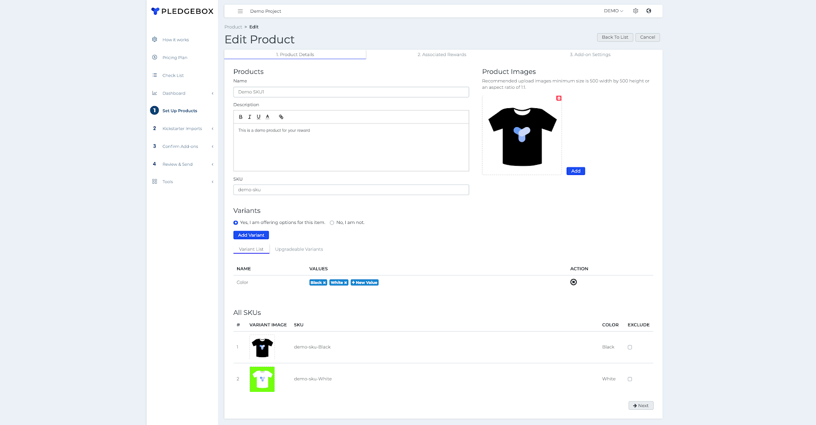The height and width of the screenshot is (425, 816).
Task: Select the Variant List tab
Action: (251, 249)
